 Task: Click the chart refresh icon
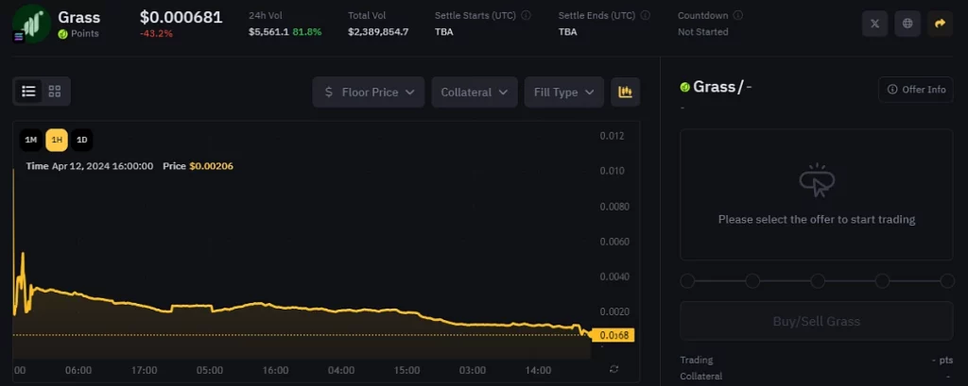click(x=614, y=369)
